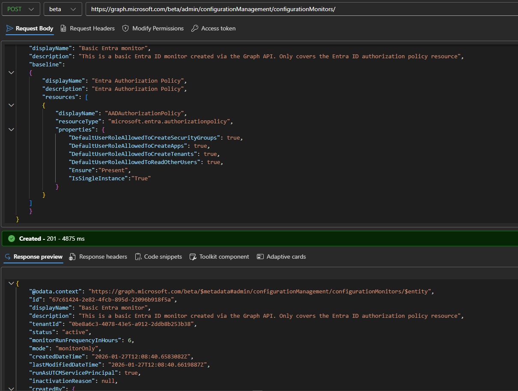
Task: Click the Request Headers document icon
Action: (63, 28)
